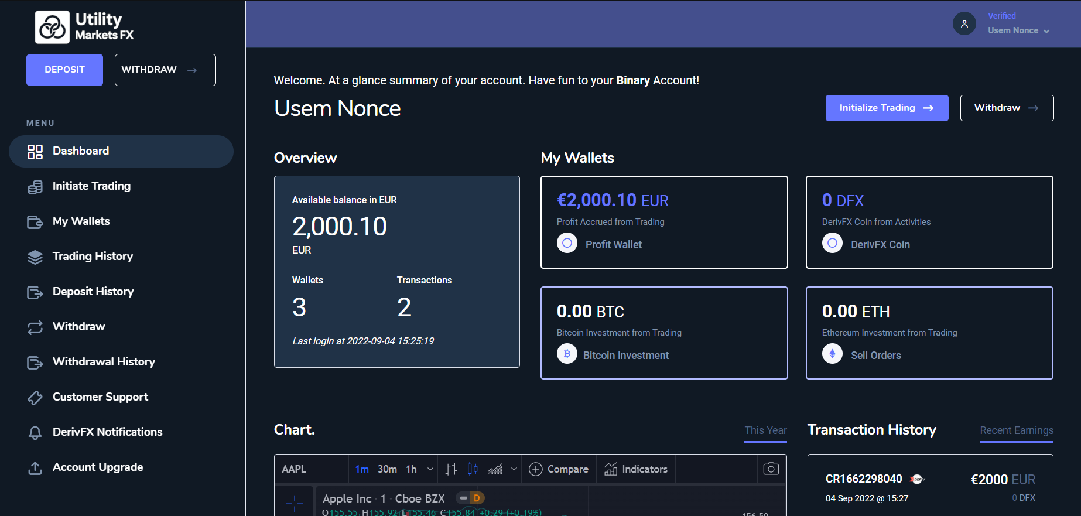
Task: Click the blue DEPOSIT button
Action: (x=64, y=70)
